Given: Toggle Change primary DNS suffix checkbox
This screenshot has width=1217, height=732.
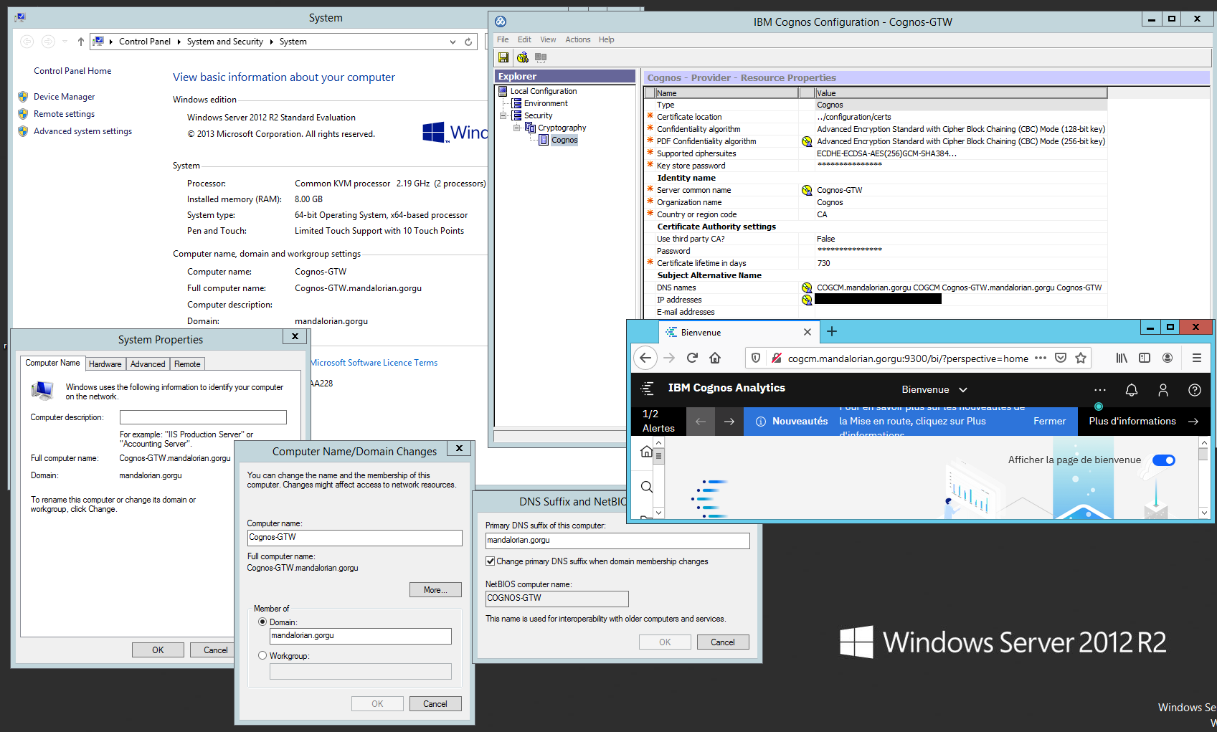Looking at the screenshot, I should [x=491, y=561].
